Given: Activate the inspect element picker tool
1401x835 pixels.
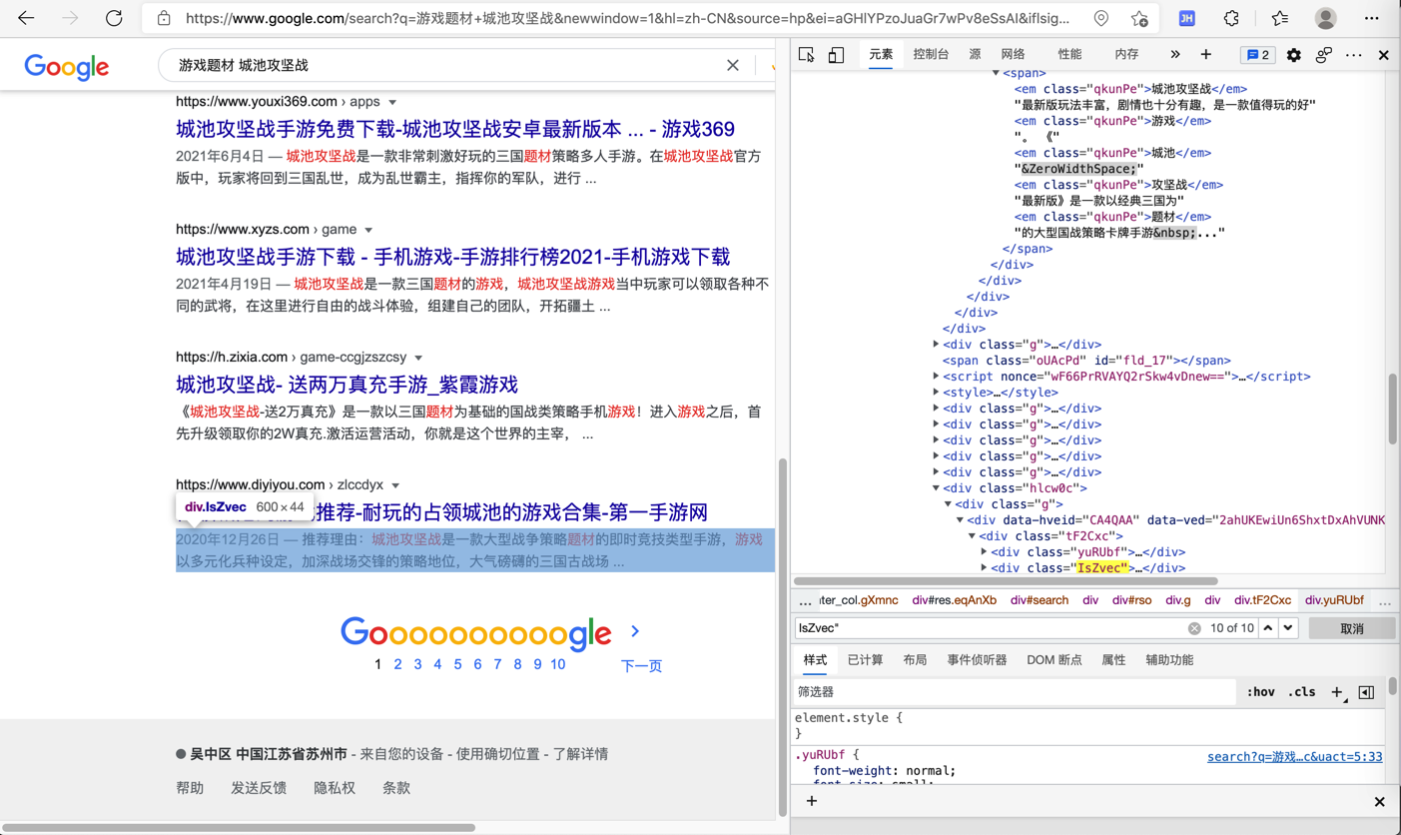Looking at the screenshot, I should click(x=807, y=55).
